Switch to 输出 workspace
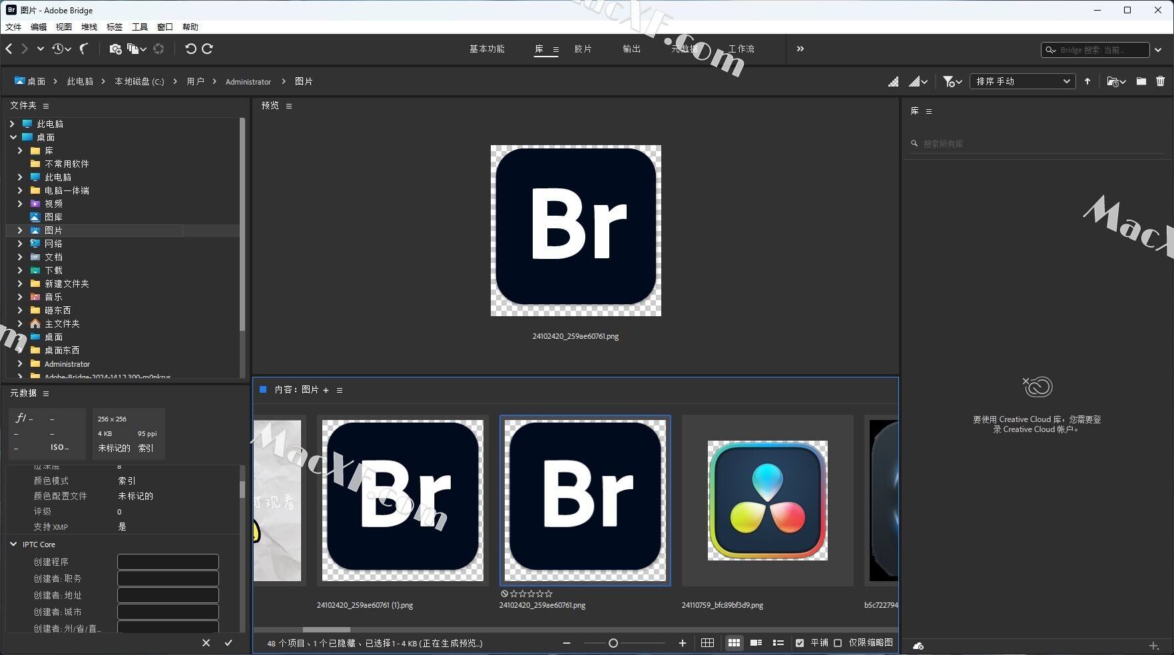Screen dimensions: 1174x655 [631, 49]
